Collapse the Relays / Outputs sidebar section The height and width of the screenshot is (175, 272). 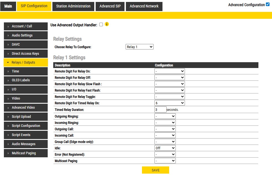coord(26,62)
